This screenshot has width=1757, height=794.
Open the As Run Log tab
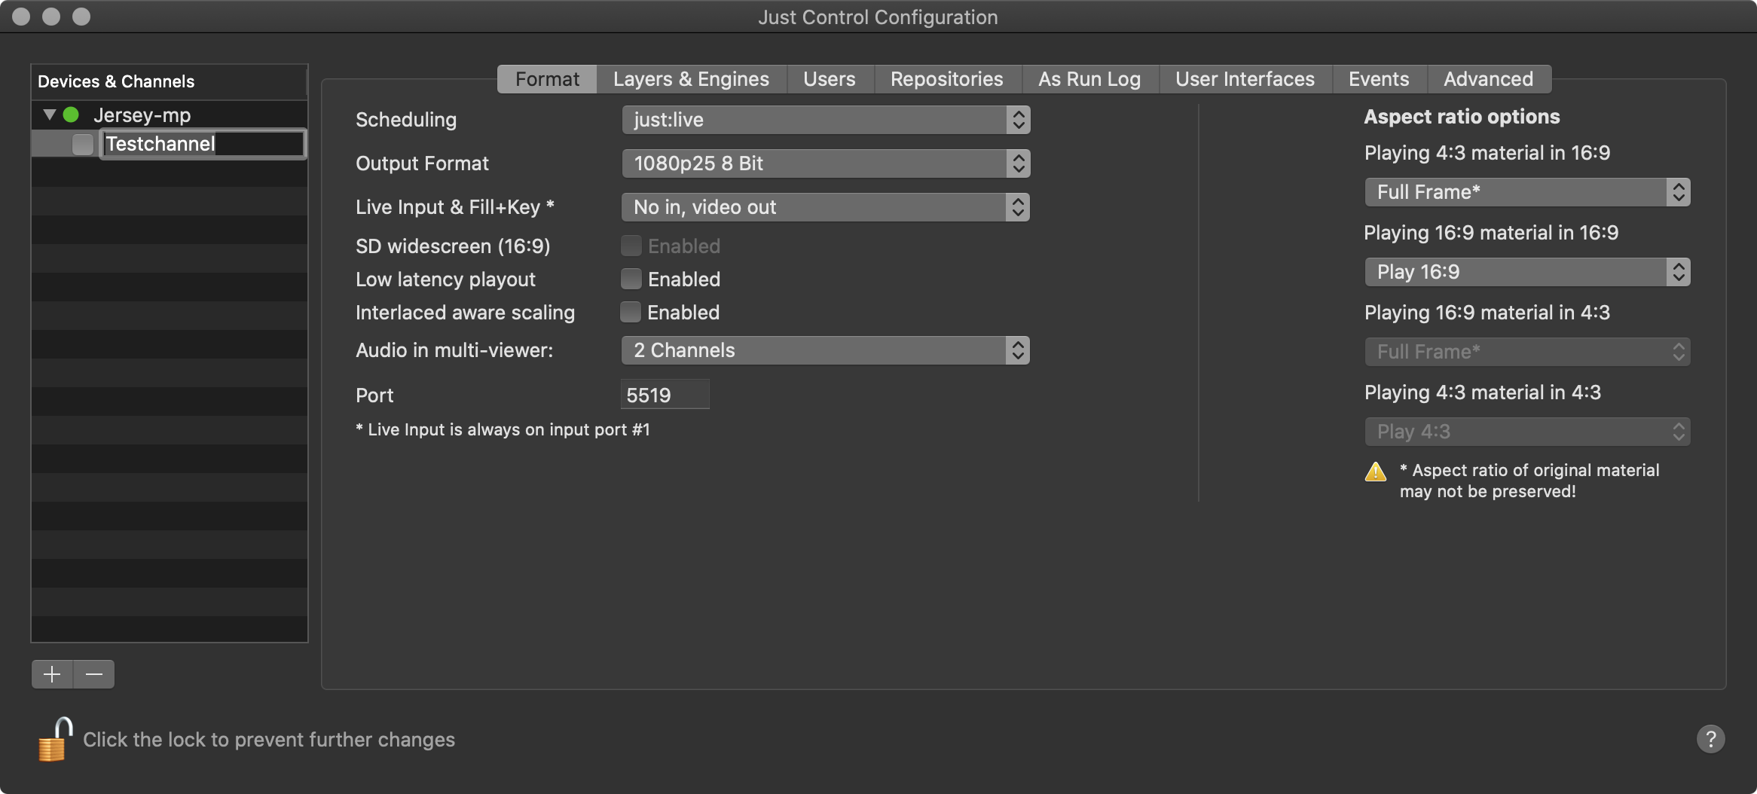pyautogui.click(x=1089, y=79)
